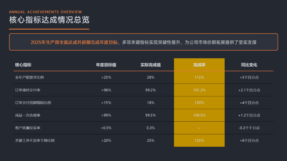Select the 同比变化 column header
The width and height of the screenshot is (287, 161).
(249, 65)
